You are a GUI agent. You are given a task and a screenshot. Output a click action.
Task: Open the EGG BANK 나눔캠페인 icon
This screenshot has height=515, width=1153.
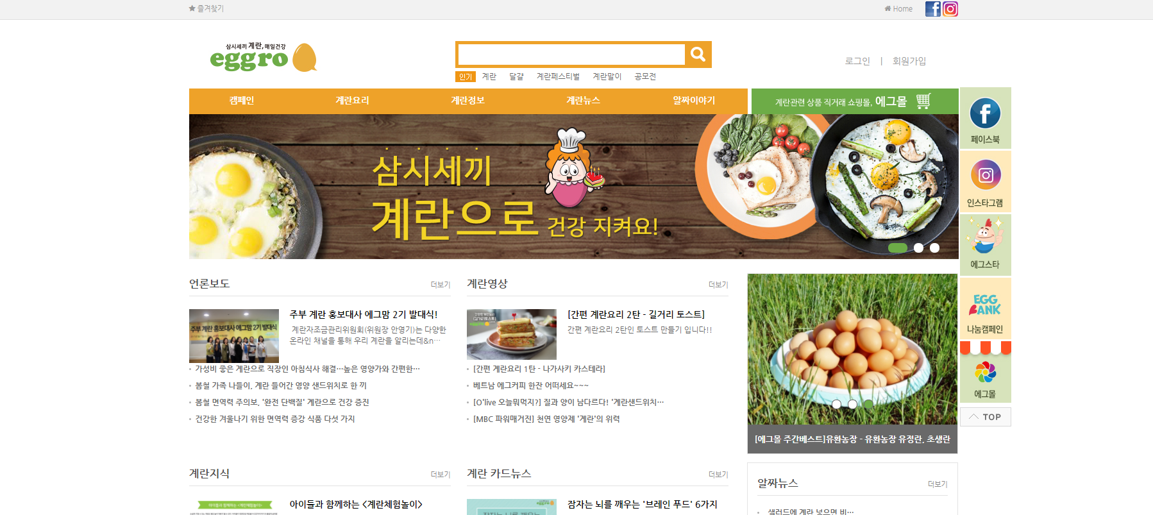(x=985, y=308)
